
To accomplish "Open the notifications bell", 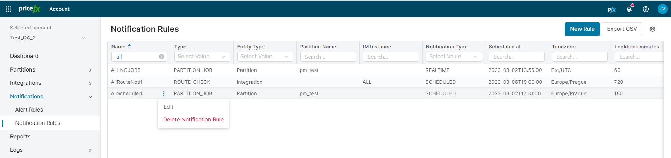I will click(x=629, y=9).
